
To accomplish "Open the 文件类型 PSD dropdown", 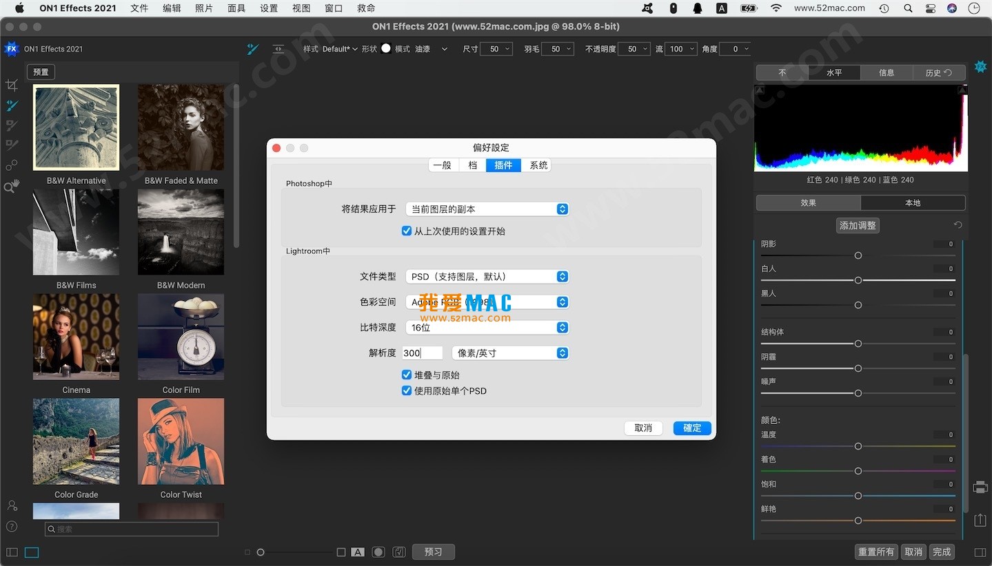I will click(487, 276).
